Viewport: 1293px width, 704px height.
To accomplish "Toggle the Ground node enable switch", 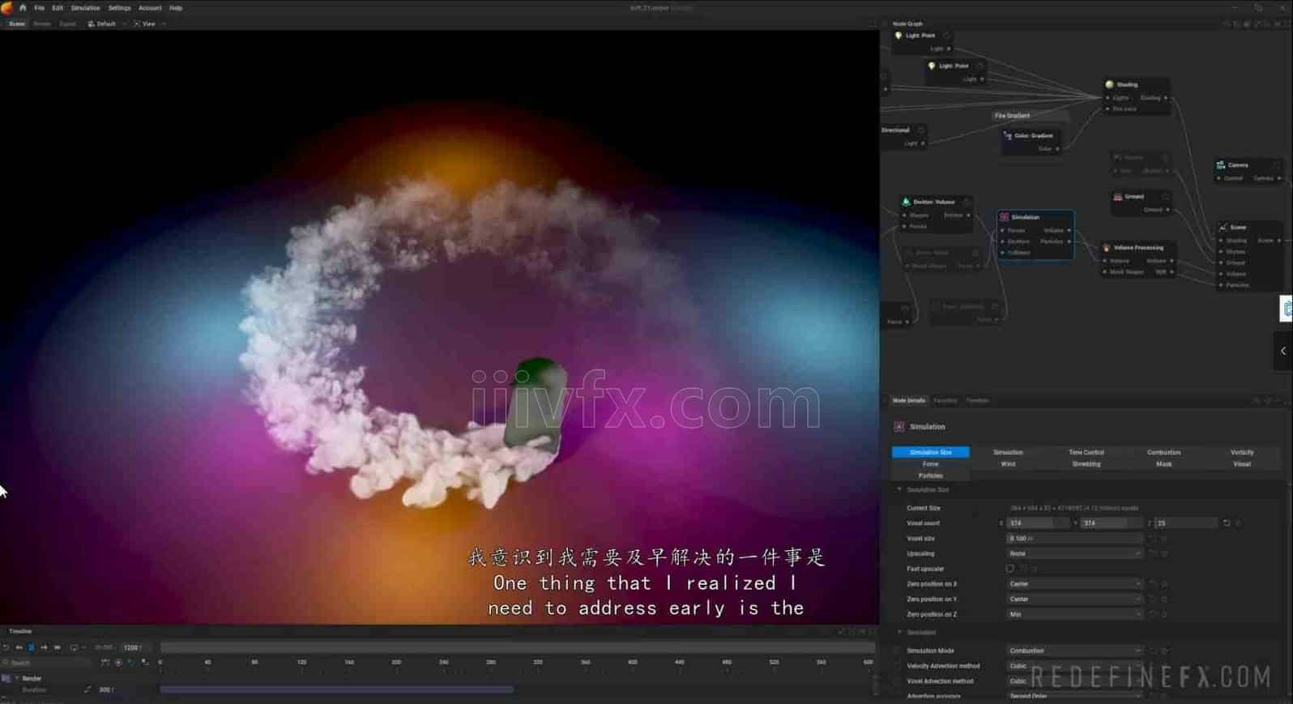I will [1165, 196].
